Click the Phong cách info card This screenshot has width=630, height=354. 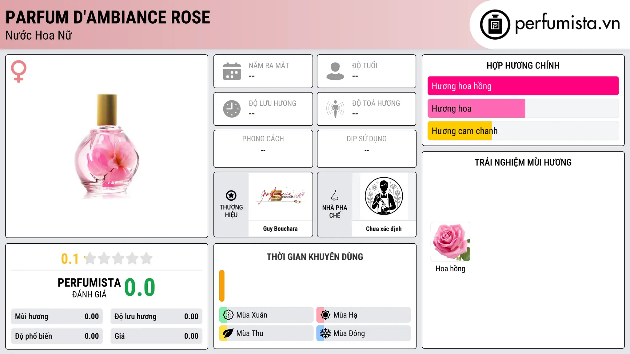[x=263, y=149]
